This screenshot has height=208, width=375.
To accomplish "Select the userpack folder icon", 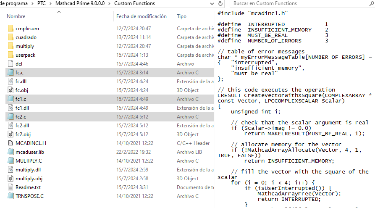I will 11,55.
